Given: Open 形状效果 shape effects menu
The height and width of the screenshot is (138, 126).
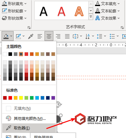Looking at the screenshot, I should point(14,18).
